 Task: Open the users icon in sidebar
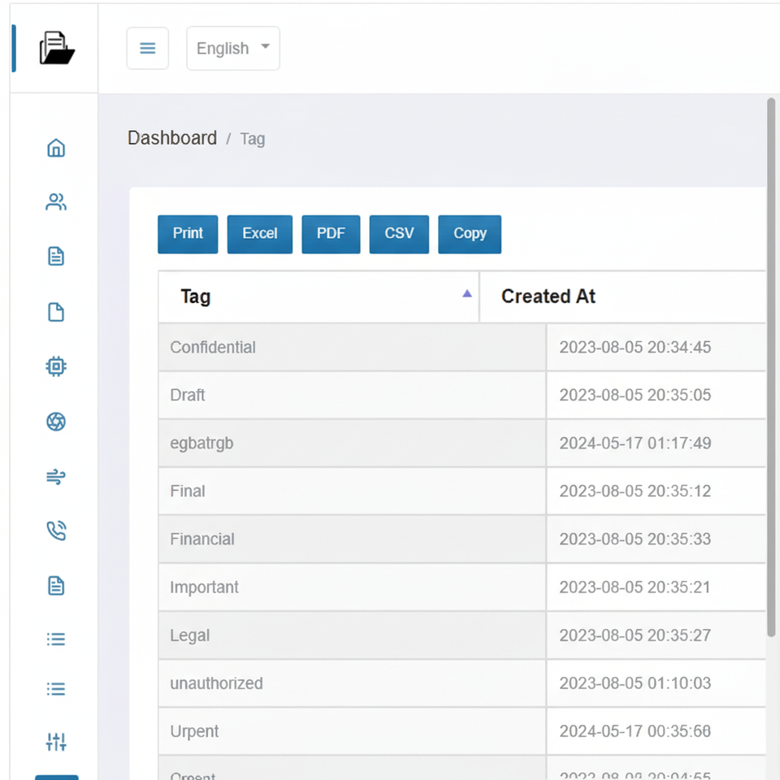coord(56,202)
